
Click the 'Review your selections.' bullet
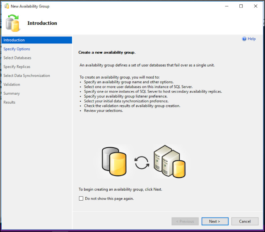(104, 111)
